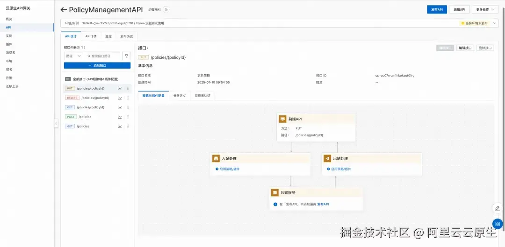This screenshot has width=505, height=247.
Task: Click the 添加接口 button
Action: tap(97, 65)
